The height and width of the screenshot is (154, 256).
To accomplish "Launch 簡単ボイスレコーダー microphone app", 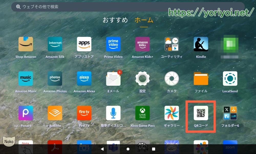I will pos(113,113).
